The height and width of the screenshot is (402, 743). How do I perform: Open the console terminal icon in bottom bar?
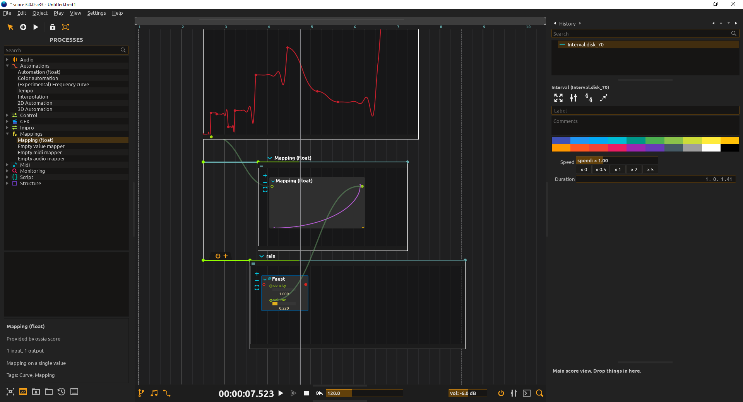tap(527, 393)
